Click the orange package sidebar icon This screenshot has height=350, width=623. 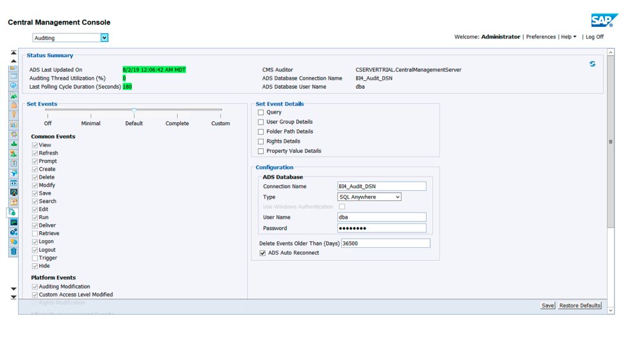coord(13,202)
